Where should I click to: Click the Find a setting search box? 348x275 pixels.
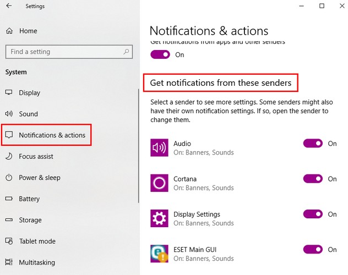tap(63, 52)
